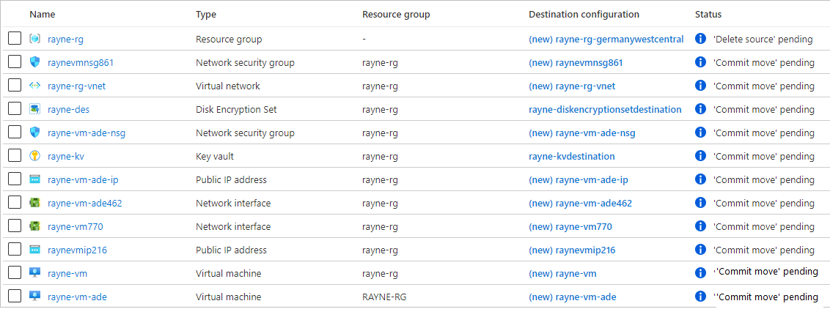Open the rayne-vm770 resource link
The image size is (830, 309).
click(75, 226)
